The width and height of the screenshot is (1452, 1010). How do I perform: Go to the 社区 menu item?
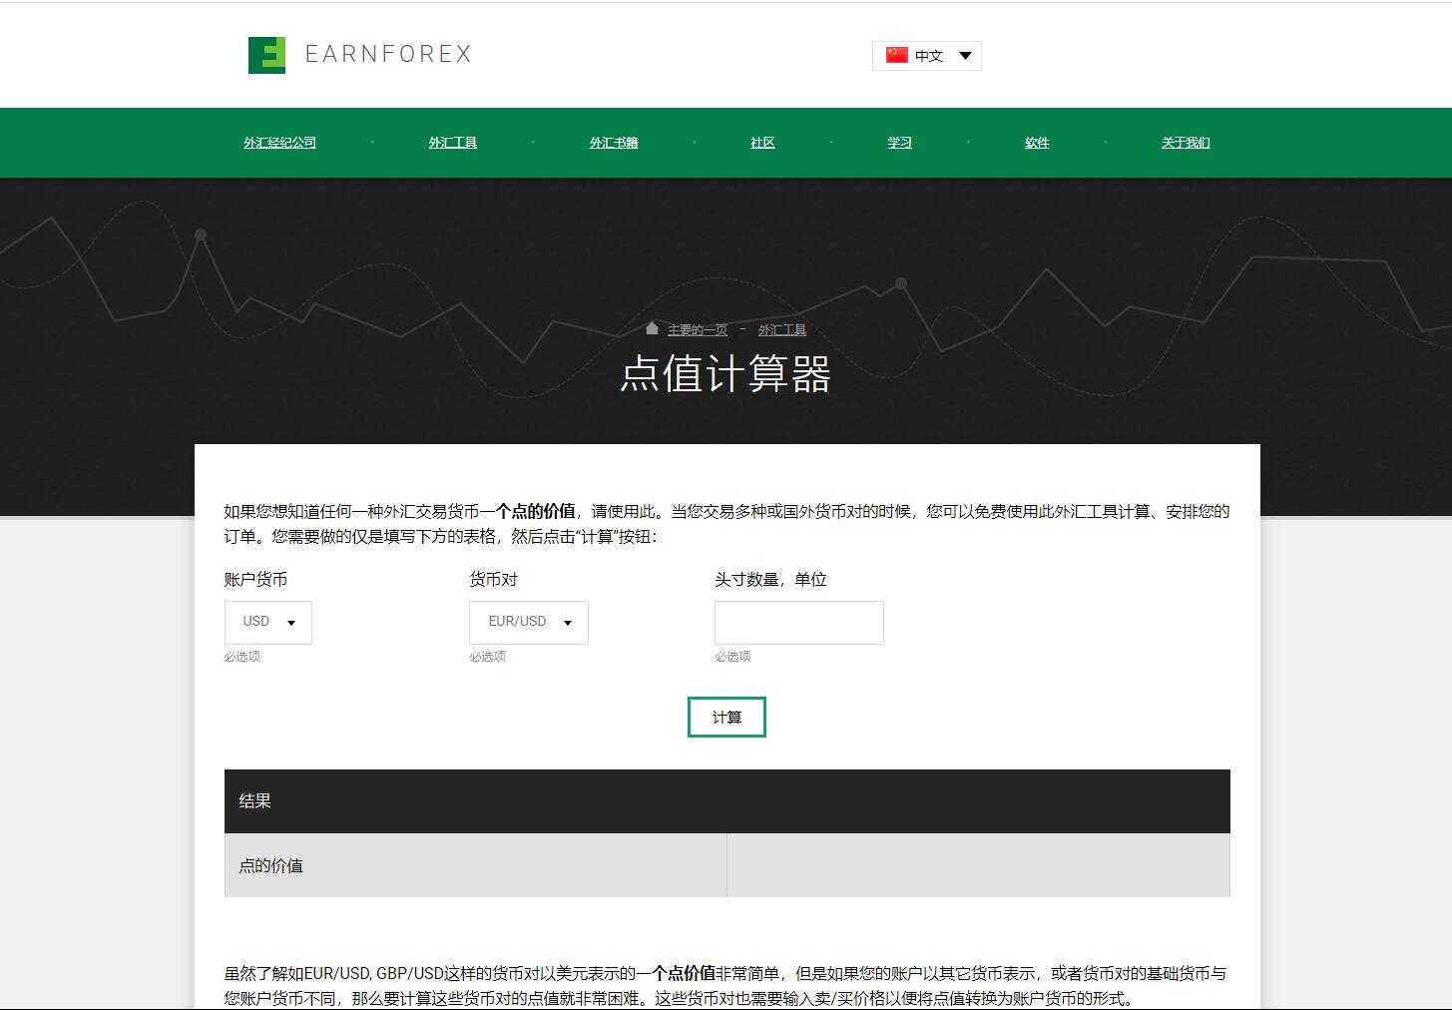762,143
